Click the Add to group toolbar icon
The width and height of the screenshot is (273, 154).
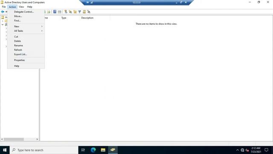[89, 12]
